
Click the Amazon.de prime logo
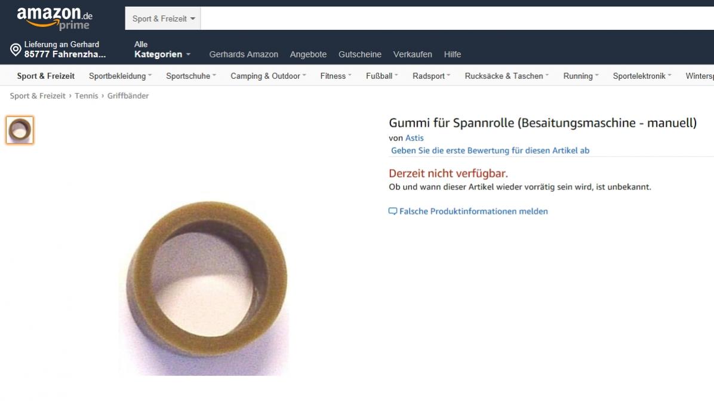55,19
